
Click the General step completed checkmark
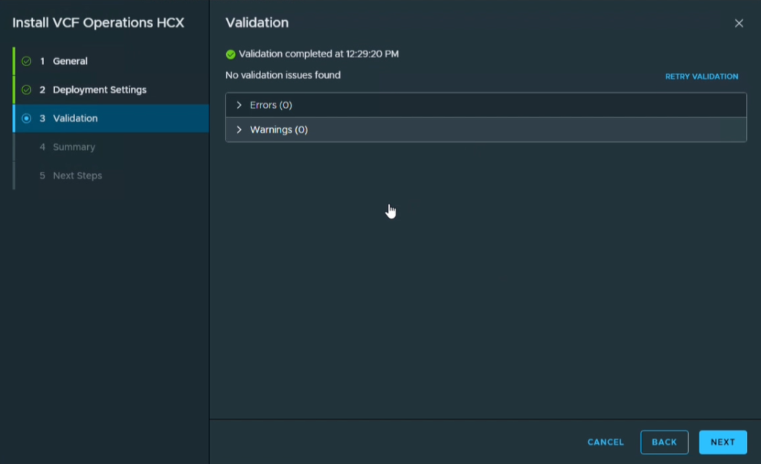[x=27, y=61]
